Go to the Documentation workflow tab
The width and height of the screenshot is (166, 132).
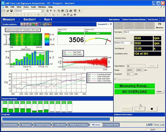pyautogui.click(x=10, y=125)
